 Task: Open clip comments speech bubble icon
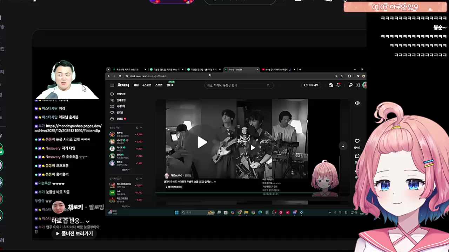pyautogui.click(x=357, y=156)
